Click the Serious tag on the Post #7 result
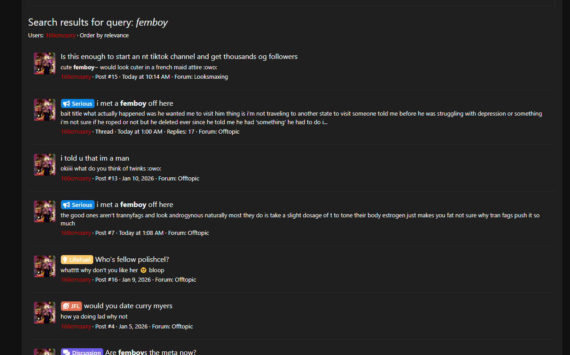Viewport: 570px width, 355px height. (78, 205)
